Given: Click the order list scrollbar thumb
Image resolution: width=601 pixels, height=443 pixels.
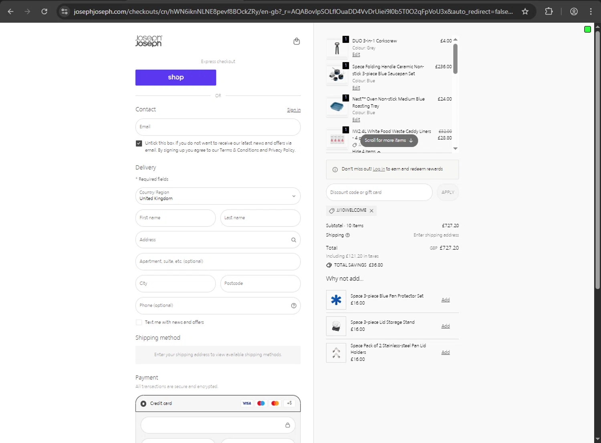Looking at the screenshot, I should [455, 58].
